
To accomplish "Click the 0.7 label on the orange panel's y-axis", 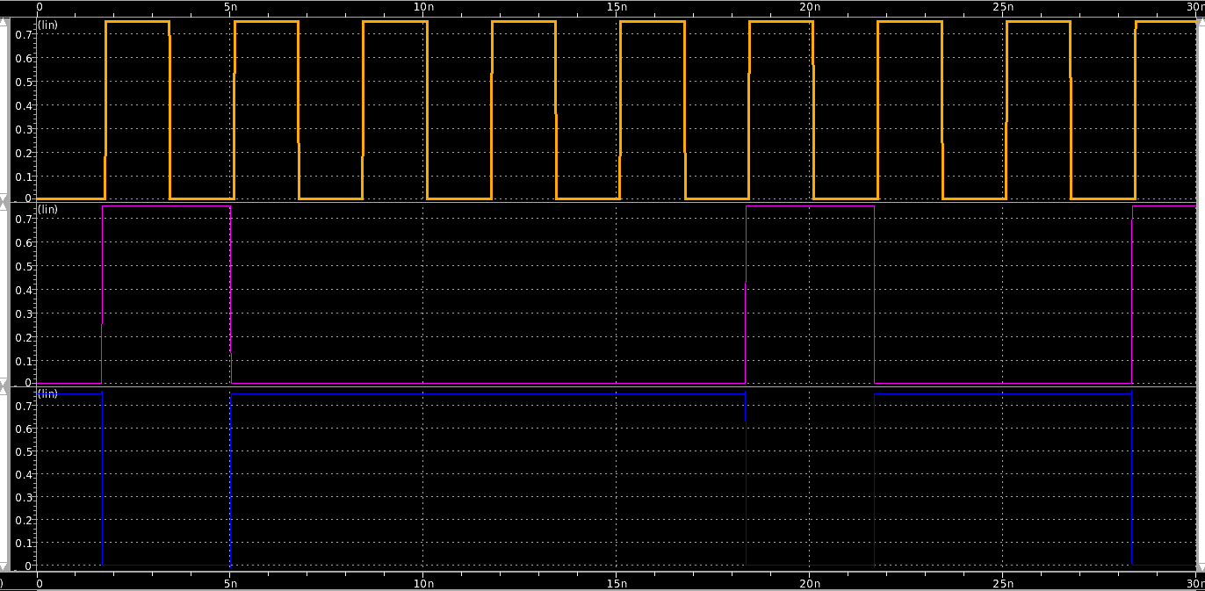I will pos(24,35).
